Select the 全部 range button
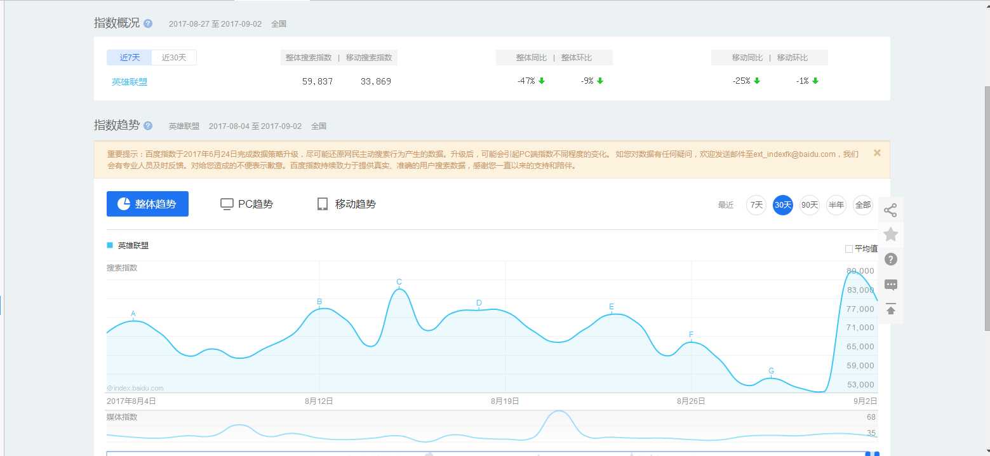 tap(863, 205)
